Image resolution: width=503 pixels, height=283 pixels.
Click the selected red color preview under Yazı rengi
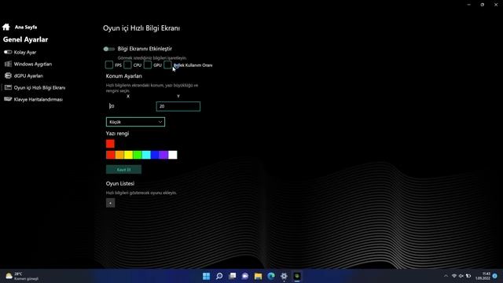110,143
